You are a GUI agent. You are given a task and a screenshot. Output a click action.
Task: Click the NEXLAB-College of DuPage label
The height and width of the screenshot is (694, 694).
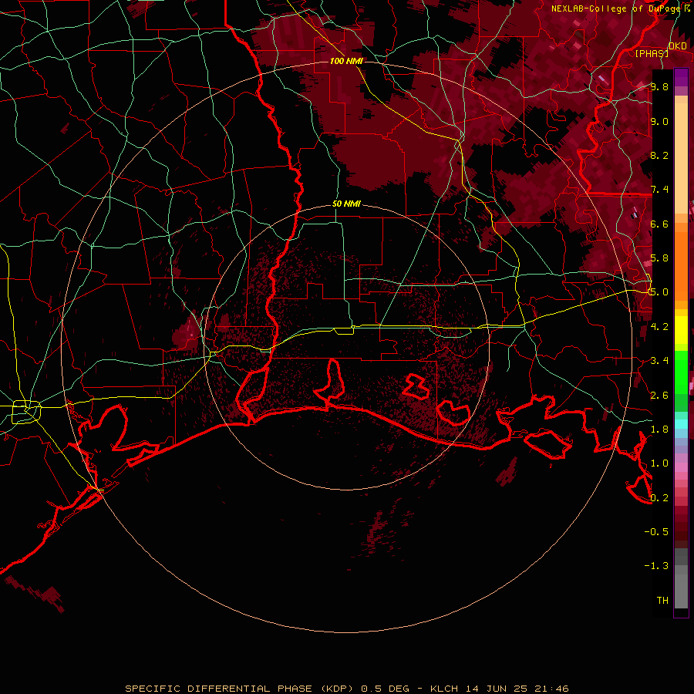[x=620, y=8]
